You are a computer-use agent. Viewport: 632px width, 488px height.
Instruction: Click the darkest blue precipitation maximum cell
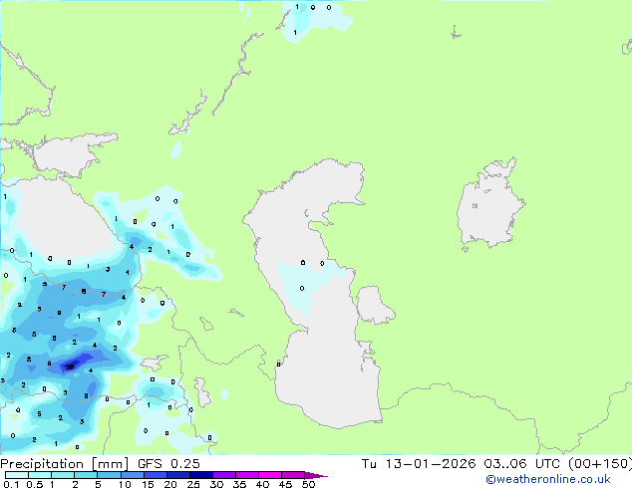pos(70,366)
